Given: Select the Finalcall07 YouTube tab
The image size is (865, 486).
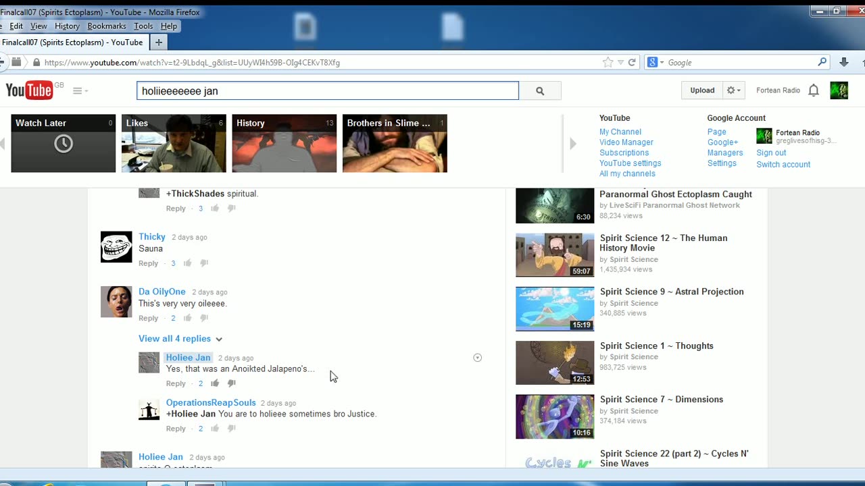Looking at the screenshot, I should (74, 42).
